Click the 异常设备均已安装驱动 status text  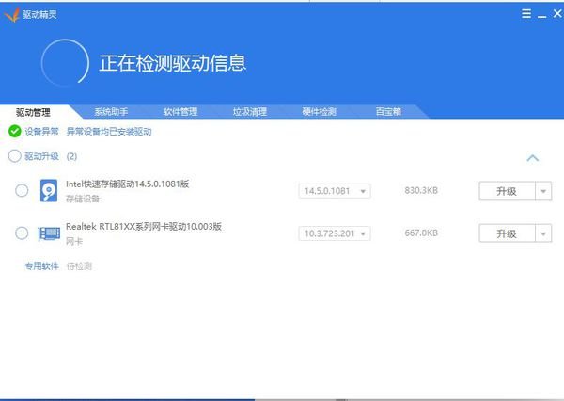click(109, 132)
